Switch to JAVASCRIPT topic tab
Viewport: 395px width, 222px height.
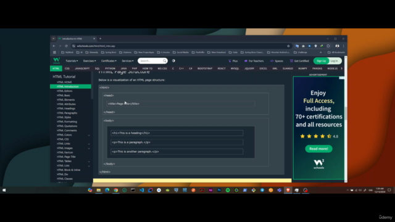[82, 68]
